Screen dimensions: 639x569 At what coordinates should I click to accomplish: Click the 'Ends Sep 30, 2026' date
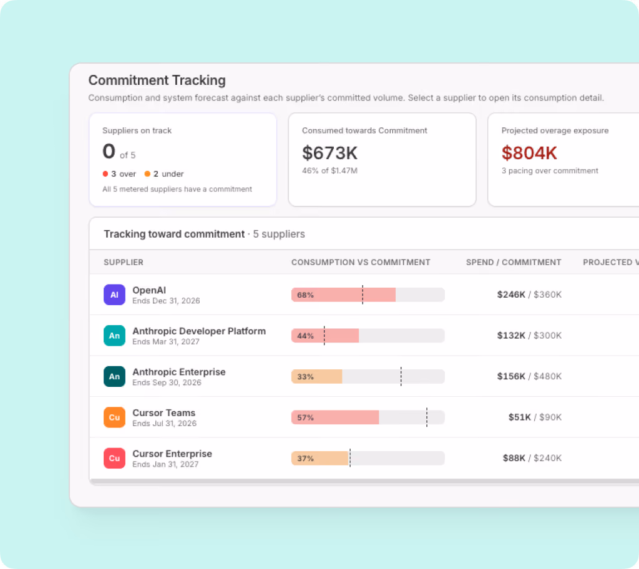(x=167, y=382)
